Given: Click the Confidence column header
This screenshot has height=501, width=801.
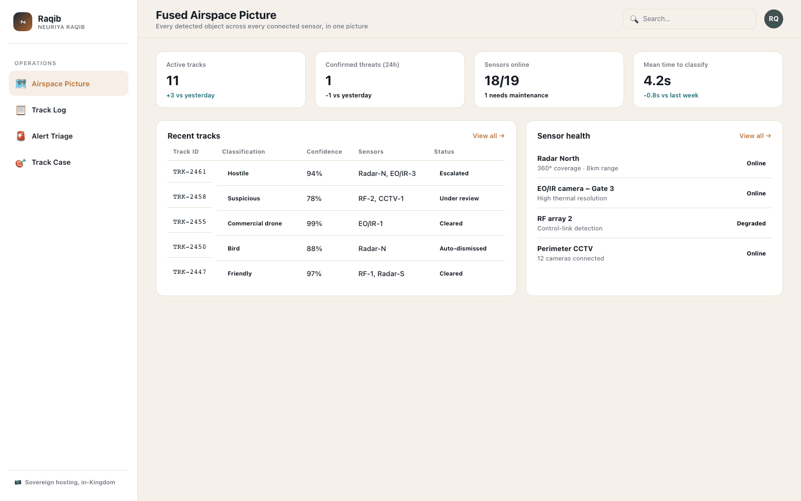Looking at the screenshot, I should (324, 152).
